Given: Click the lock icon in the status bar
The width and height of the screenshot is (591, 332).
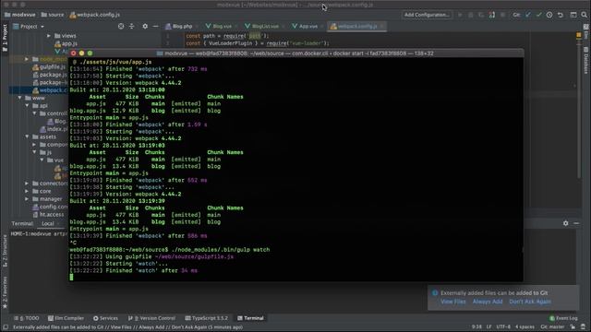Looking at the screenshot, I should click(x=573, y=327).
